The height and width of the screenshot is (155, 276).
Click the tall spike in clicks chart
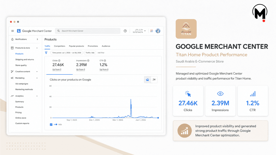131,108
